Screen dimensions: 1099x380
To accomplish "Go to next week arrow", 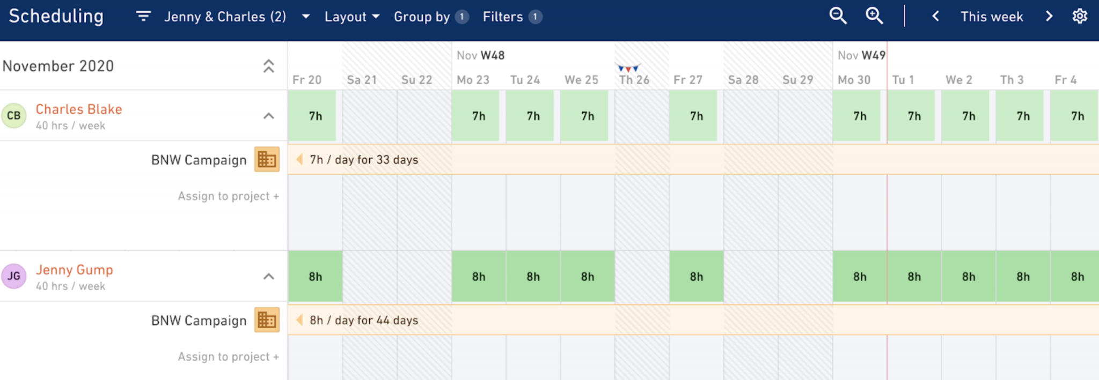I will coord(1049,17).
